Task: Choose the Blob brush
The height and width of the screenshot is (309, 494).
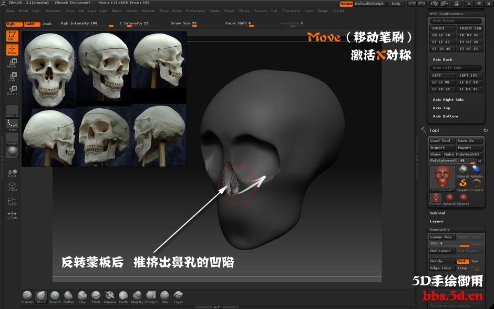Action: pos(165,297)
